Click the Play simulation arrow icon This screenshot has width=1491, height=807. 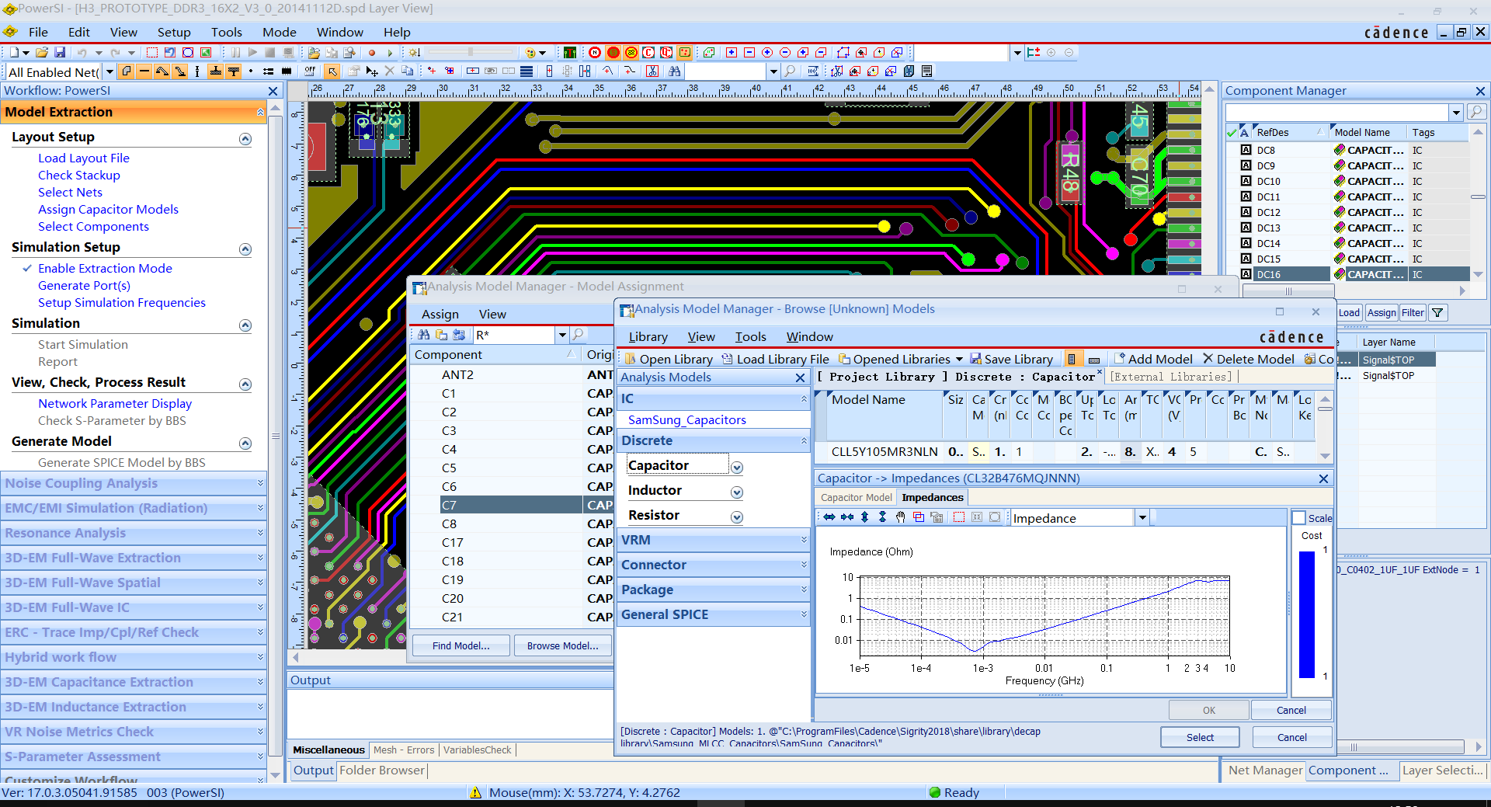point(252,53)
